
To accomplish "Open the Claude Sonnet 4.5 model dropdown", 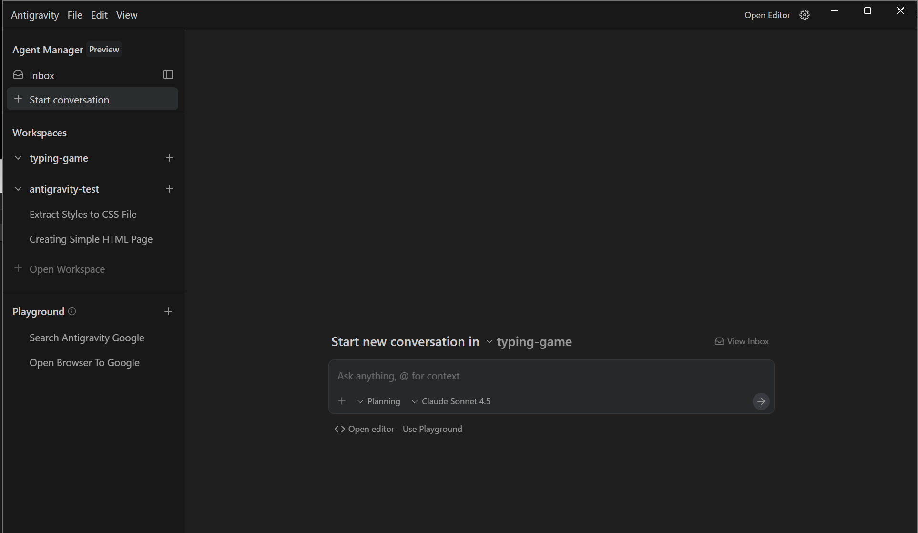I will pyautogui.click(x=451, y=401).
